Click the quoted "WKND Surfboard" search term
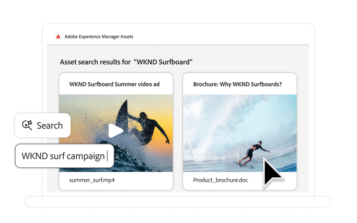Image resolution: width=357 pixels, height=223 pixels. [x=163, y=62]
